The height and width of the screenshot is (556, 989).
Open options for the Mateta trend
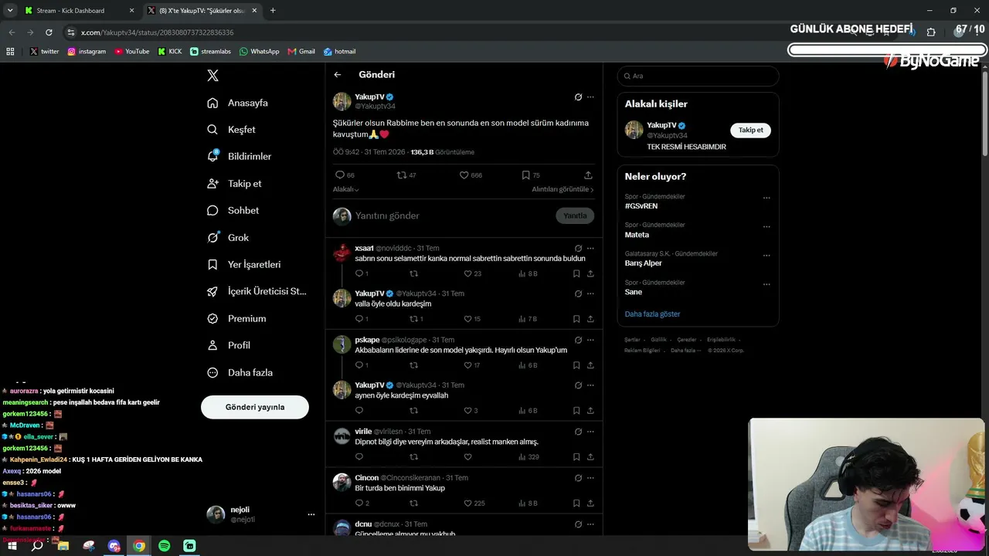(766, 227)
